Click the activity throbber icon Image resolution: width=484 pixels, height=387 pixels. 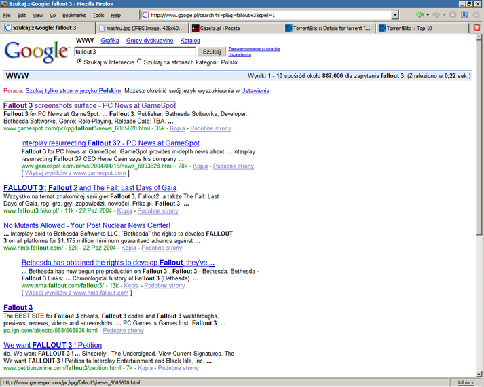(477, 14)
